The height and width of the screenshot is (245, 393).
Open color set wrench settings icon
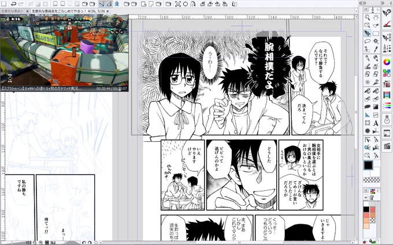371,198
